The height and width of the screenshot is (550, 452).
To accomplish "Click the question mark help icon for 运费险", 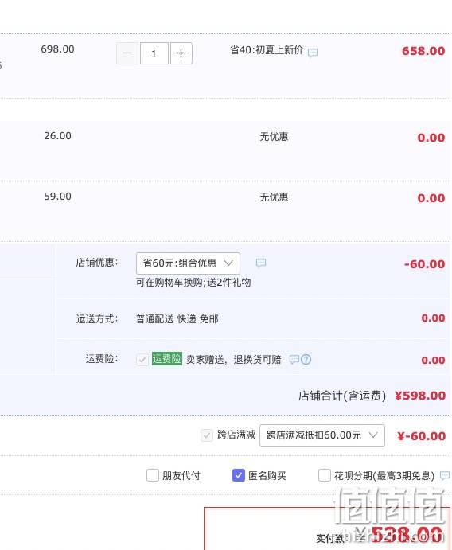I will [x=306, y=359].
